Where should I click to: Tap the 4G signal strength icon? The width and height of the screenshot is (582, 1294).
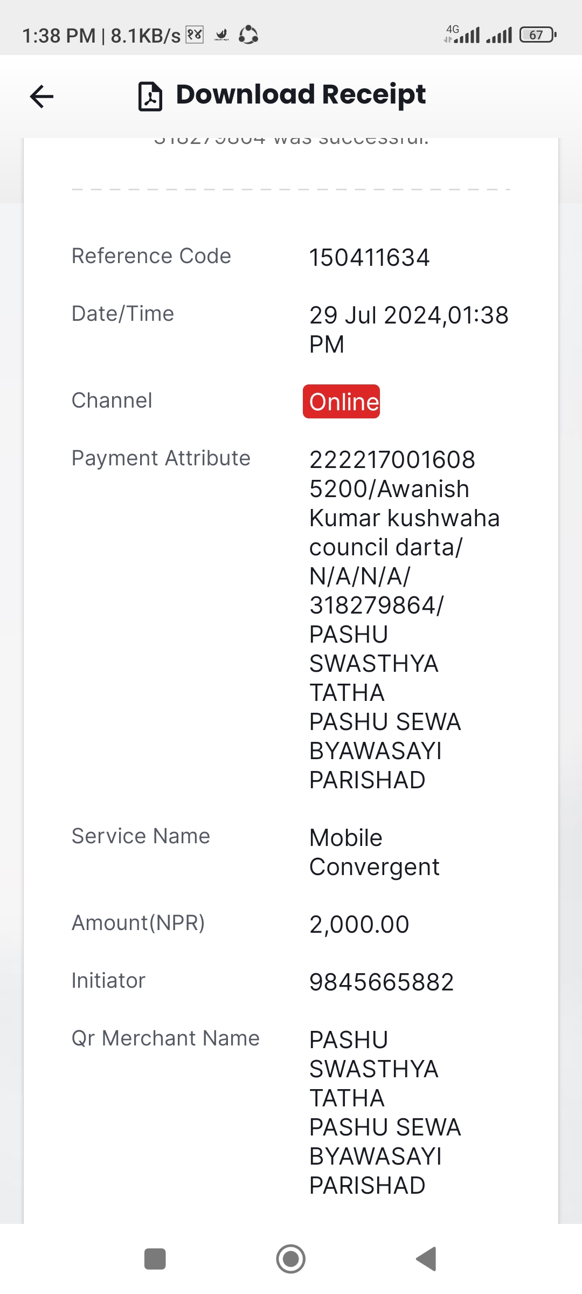point(462,35)
